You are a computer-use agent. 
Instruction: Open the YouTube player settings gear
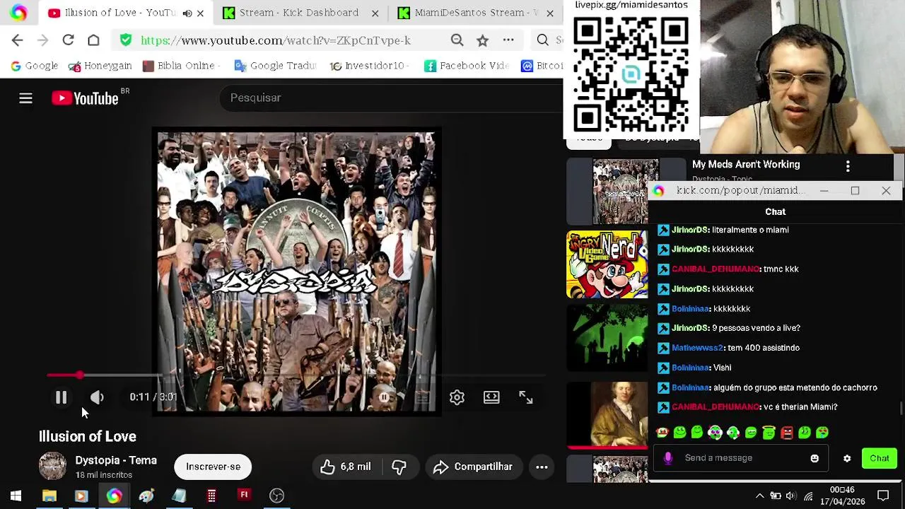click(457, 397)
